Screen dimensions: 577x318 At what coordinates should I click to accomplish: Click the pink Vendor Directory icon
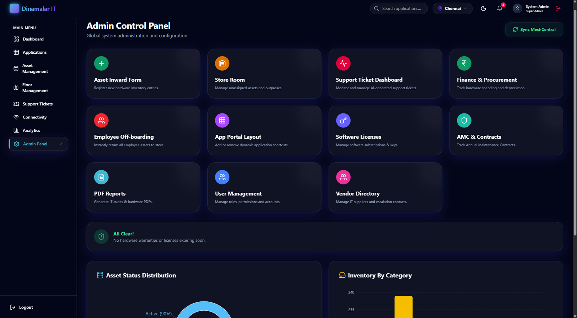(x=343, y=177)
